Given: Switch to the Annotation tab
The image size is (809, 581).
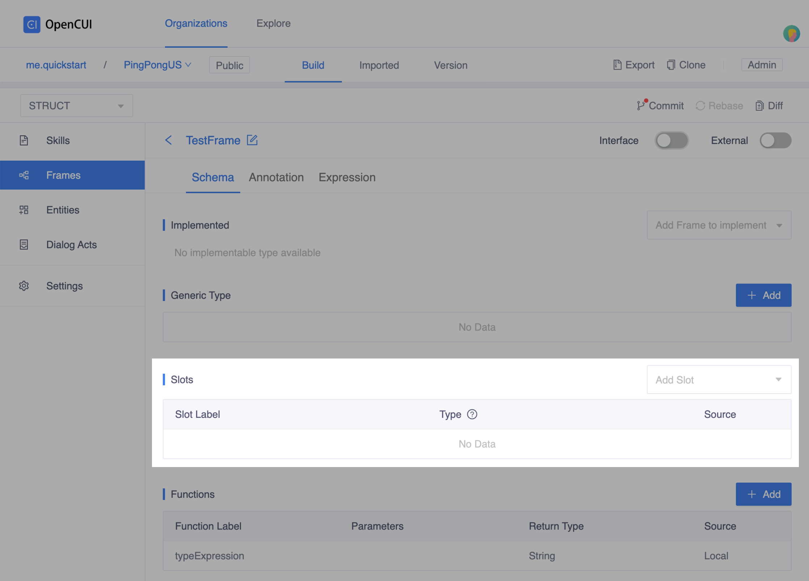Looking at the screenshot, I should coord(276,177).
